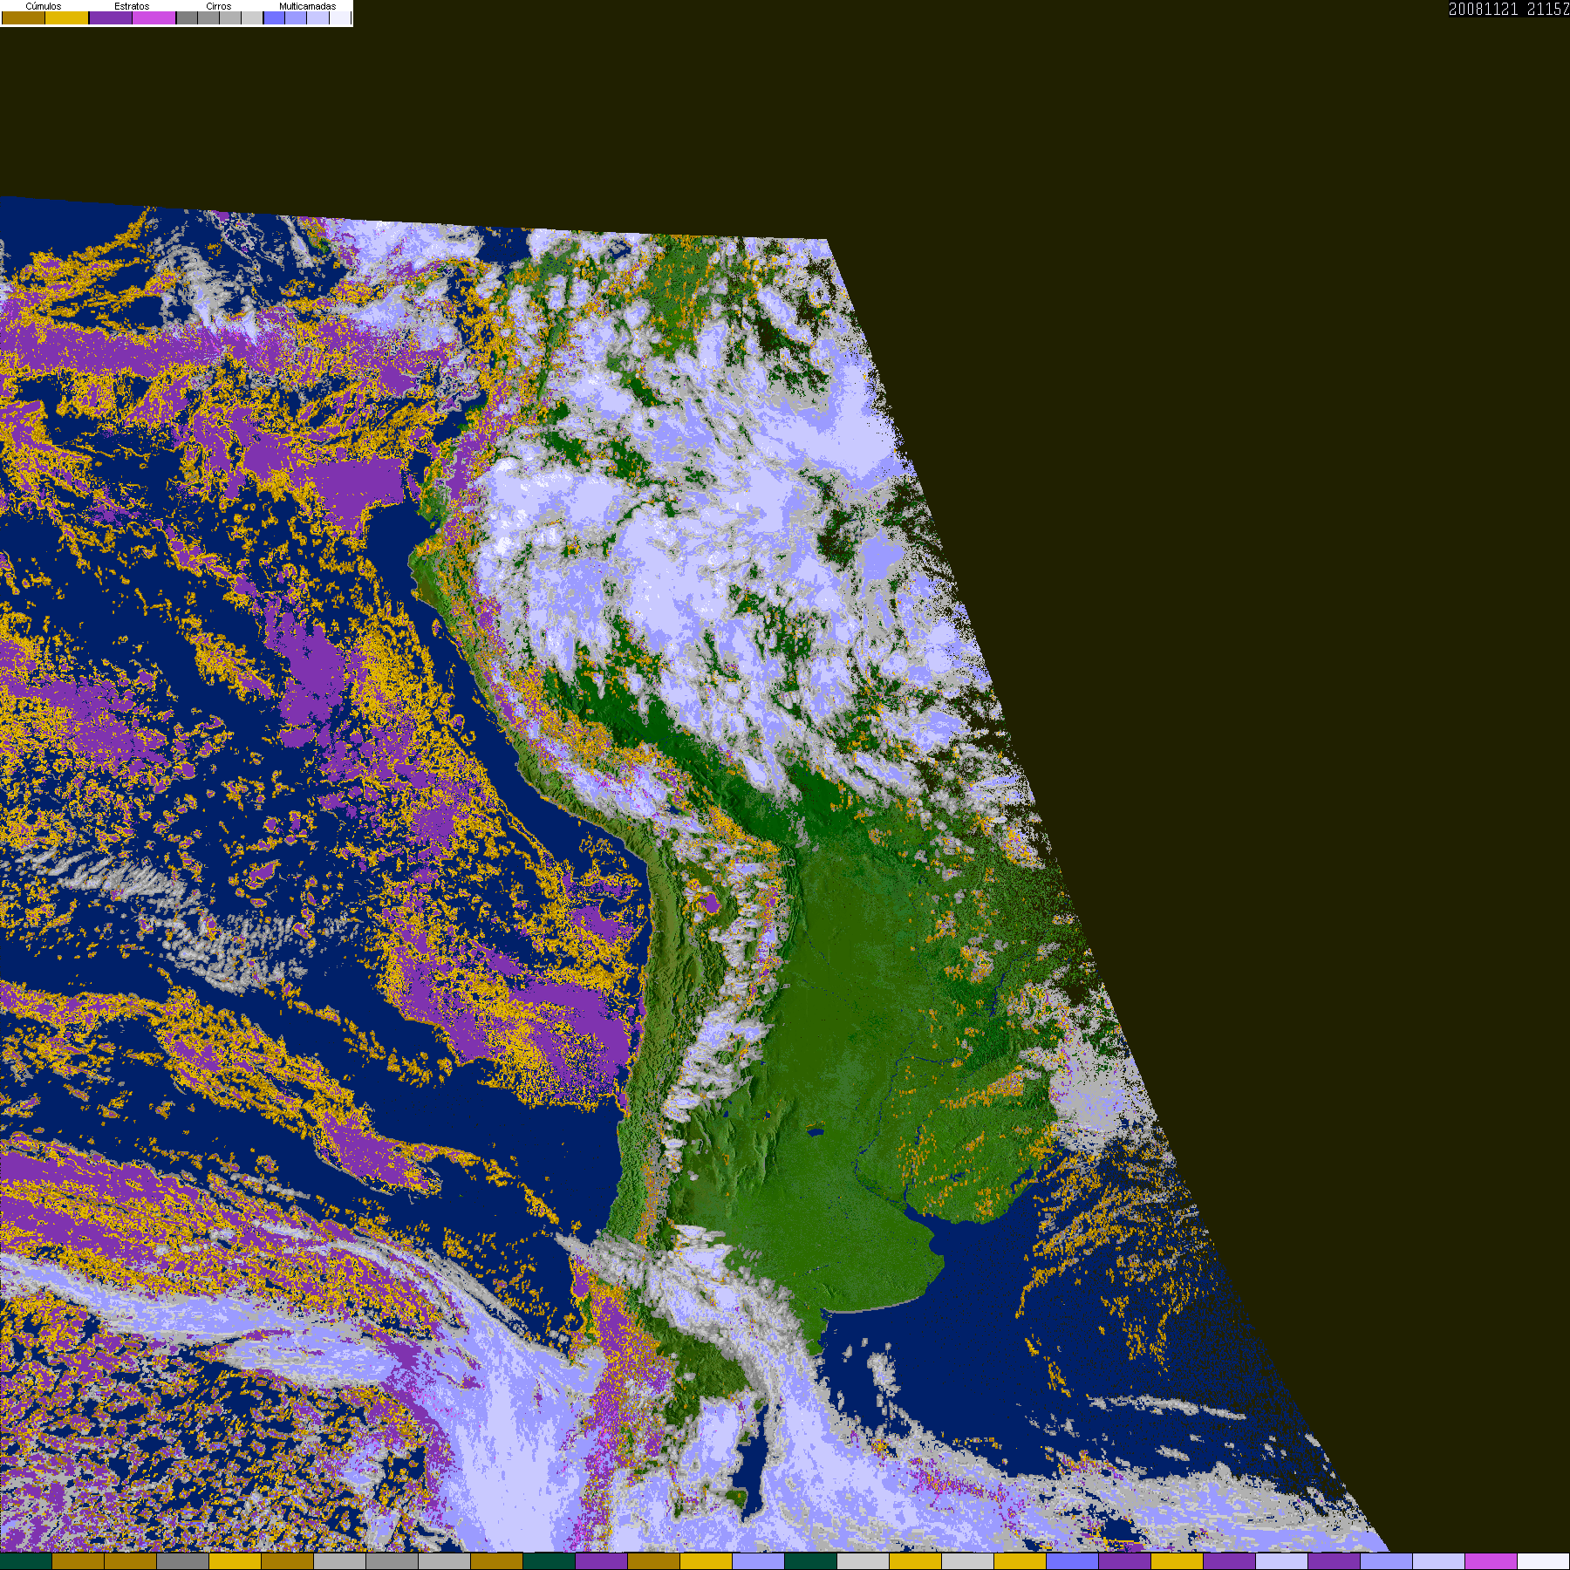This screenshot has width=1570, height=1570.
Task: Pick the darkest gray Cirros legend swatch
Action: 187,17
